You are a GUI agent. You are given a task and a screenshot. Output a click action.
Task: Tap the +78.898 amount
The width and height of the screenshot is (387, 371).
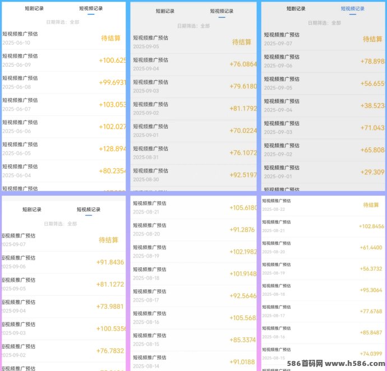pos(372,61)
